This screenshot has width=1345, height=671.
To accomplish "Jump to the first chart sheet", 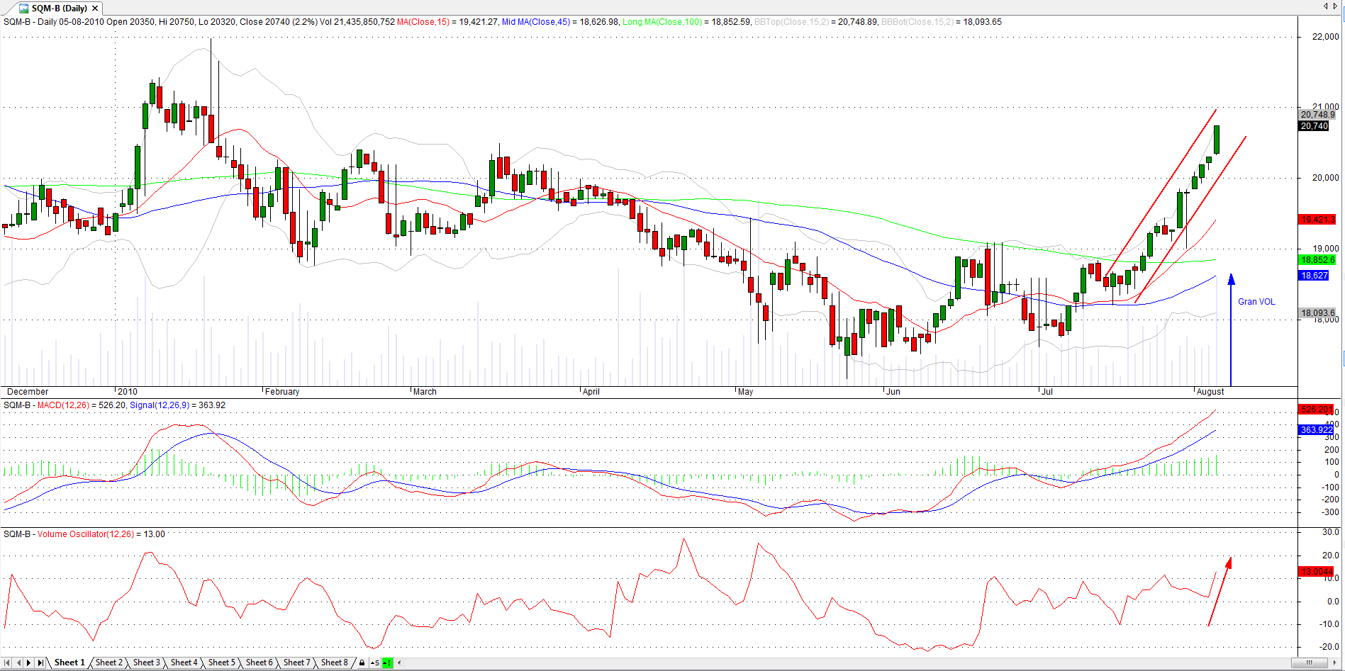I will click(7, 662).
